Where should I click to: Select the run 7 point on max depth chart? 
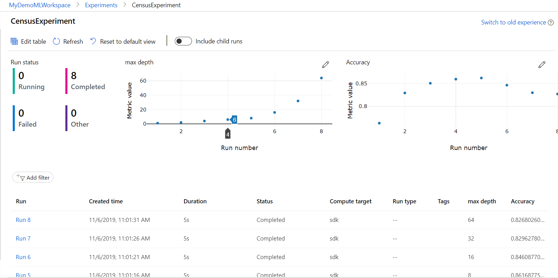tap(298, 101)
